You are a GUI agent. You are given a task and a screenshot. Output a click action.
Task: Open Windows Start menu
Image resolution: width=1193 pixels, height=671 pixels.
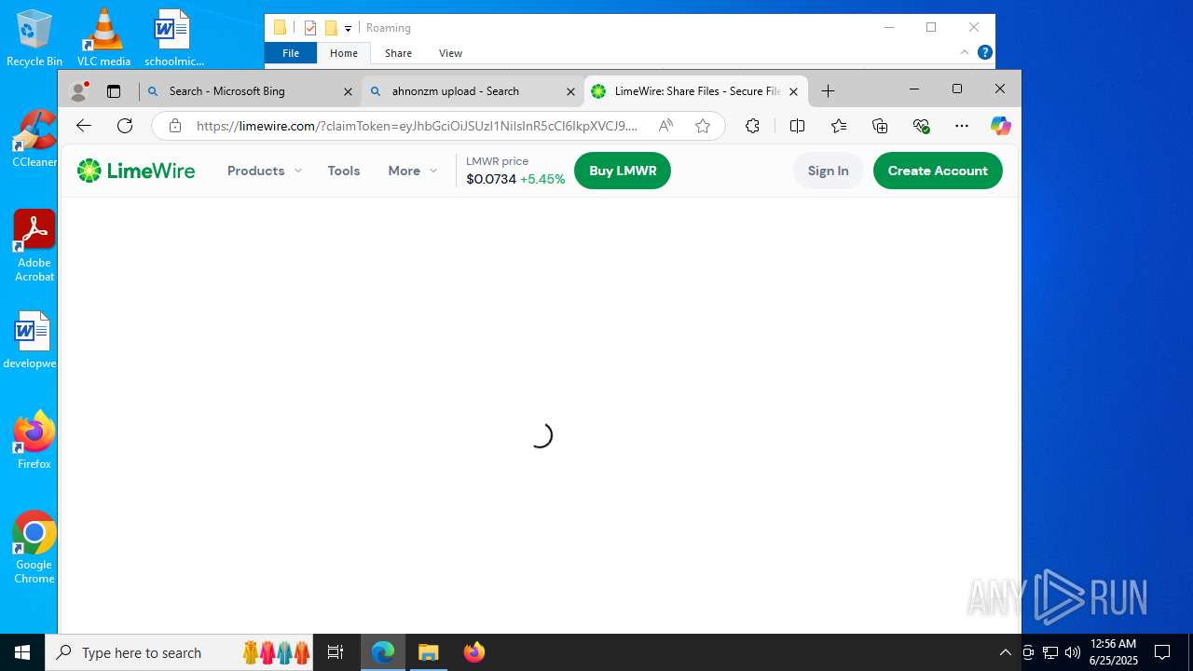[22, 652]
